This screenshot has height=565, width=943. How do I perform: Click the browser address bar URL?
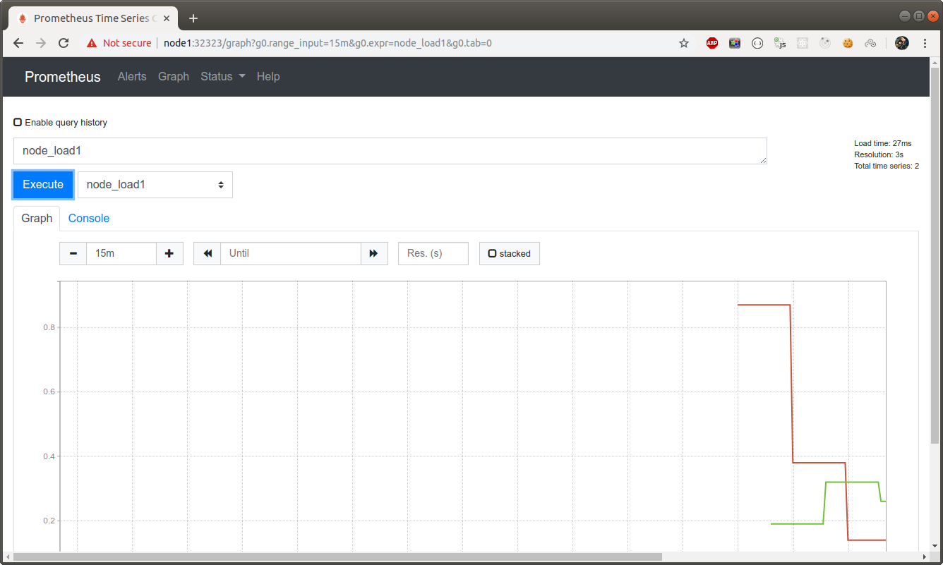(x=328, y=43)
